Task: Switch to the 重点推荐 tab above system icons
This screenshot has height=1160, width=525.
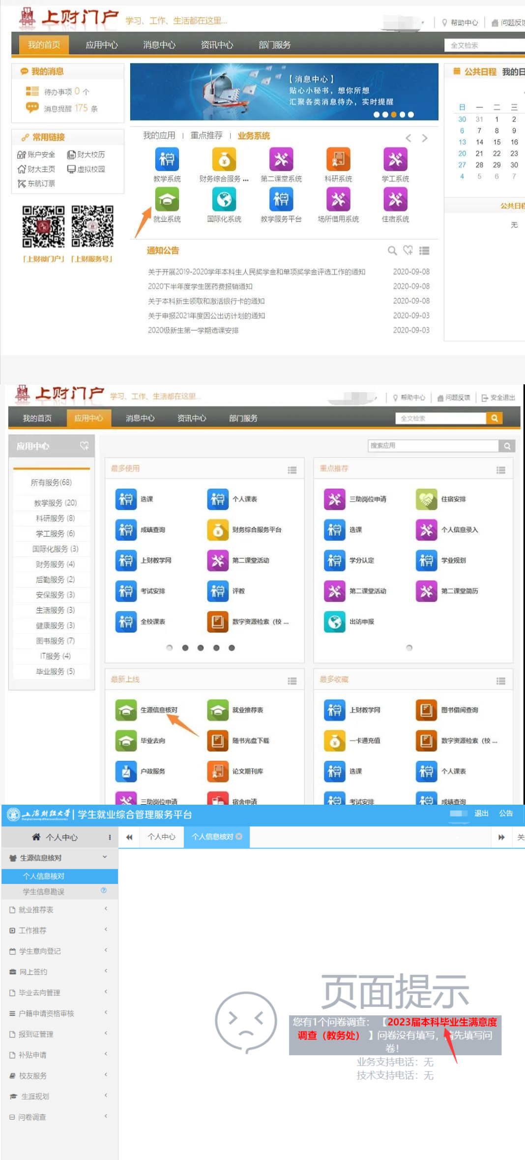Action: click(206, 135)
